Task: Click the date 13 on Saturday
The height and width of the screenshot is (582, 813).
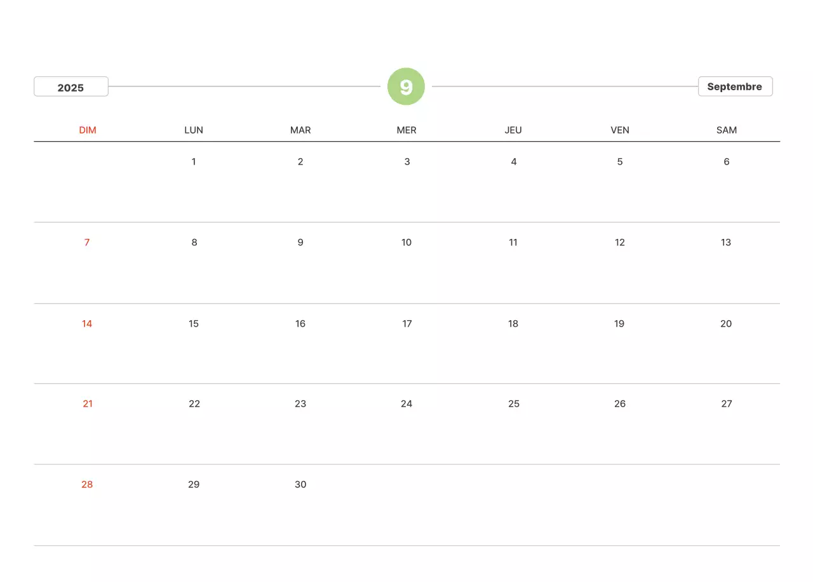Action: click(726, 242)
